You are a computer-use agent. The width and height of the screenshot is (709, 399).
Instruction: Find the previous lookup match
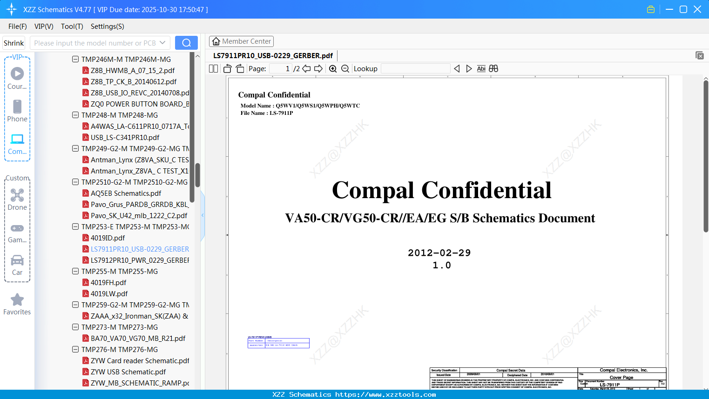(x=457, y=68)
